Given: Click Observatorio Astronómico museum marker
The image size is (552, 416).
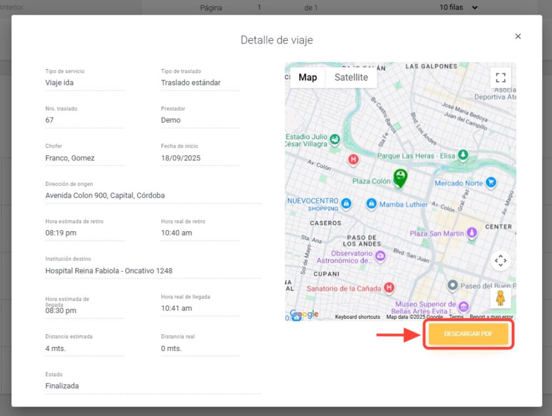Looking at the screenshot, I should (381, 256).
